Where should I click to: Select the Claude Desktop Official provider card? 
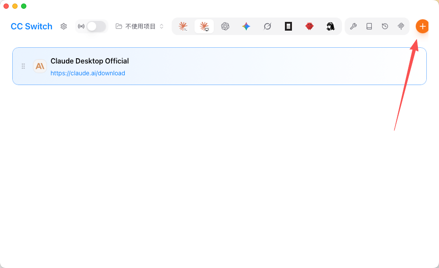pyautogui.click(x=219, y=66)
